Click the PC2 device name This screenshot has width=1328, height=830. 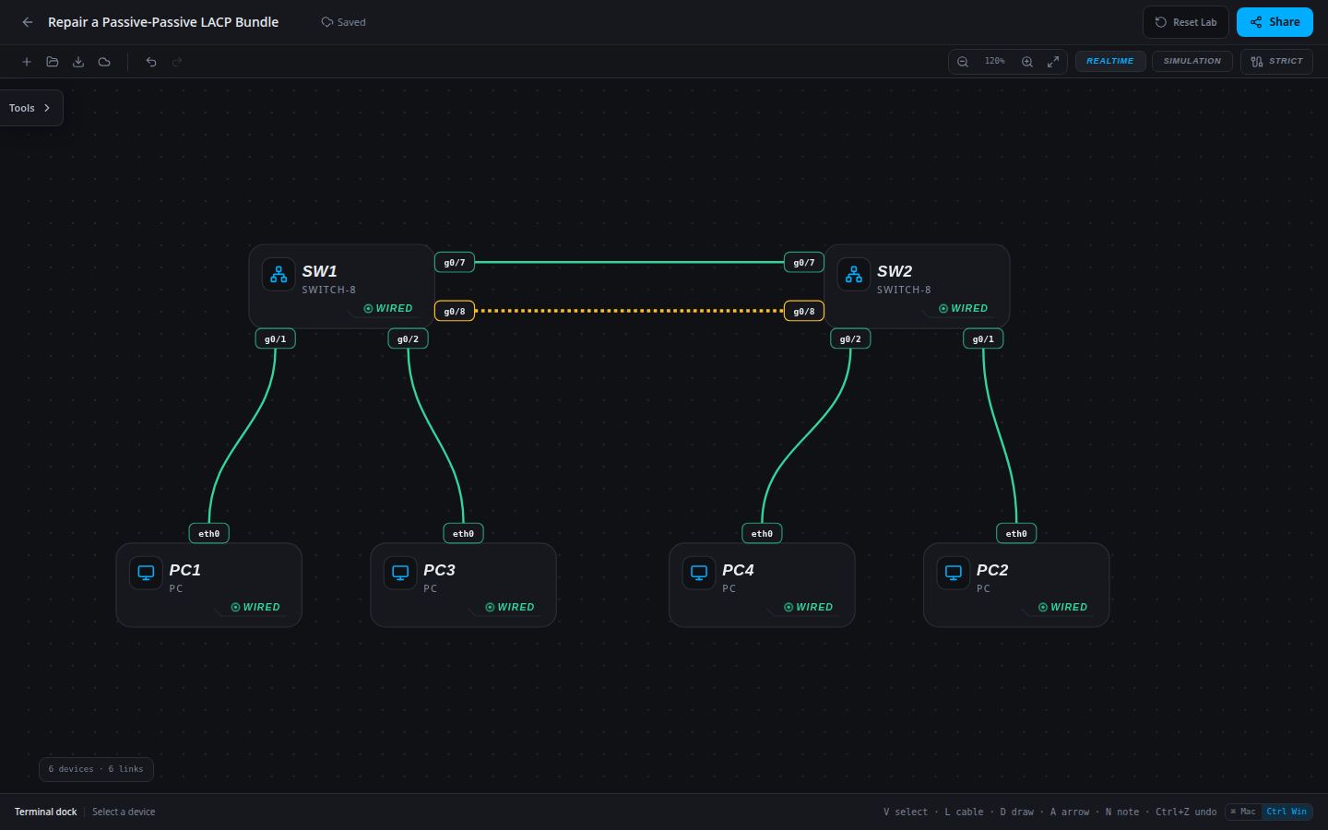(x=992, y=570)
